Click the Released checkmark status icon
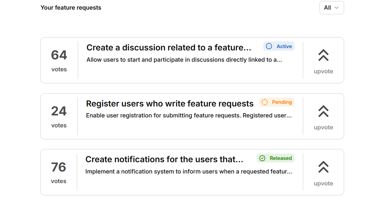 pos(262,158)
